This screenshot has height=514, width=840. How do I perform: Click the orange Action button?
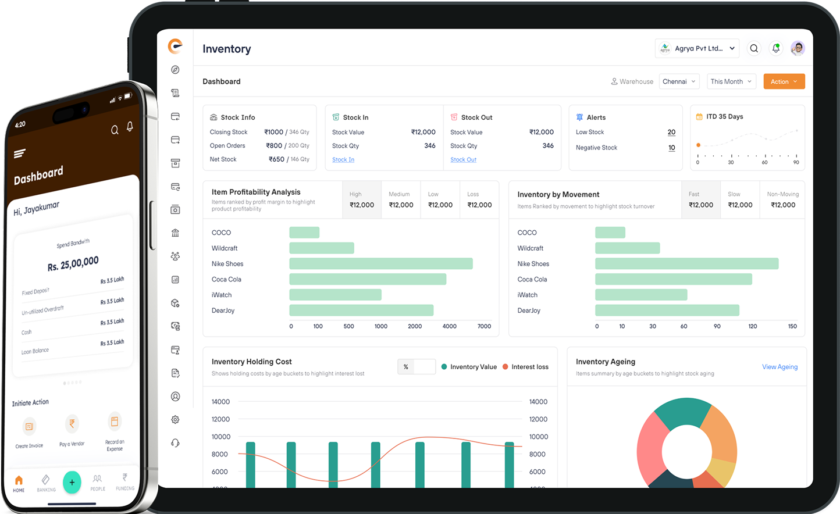click(784, 82)
